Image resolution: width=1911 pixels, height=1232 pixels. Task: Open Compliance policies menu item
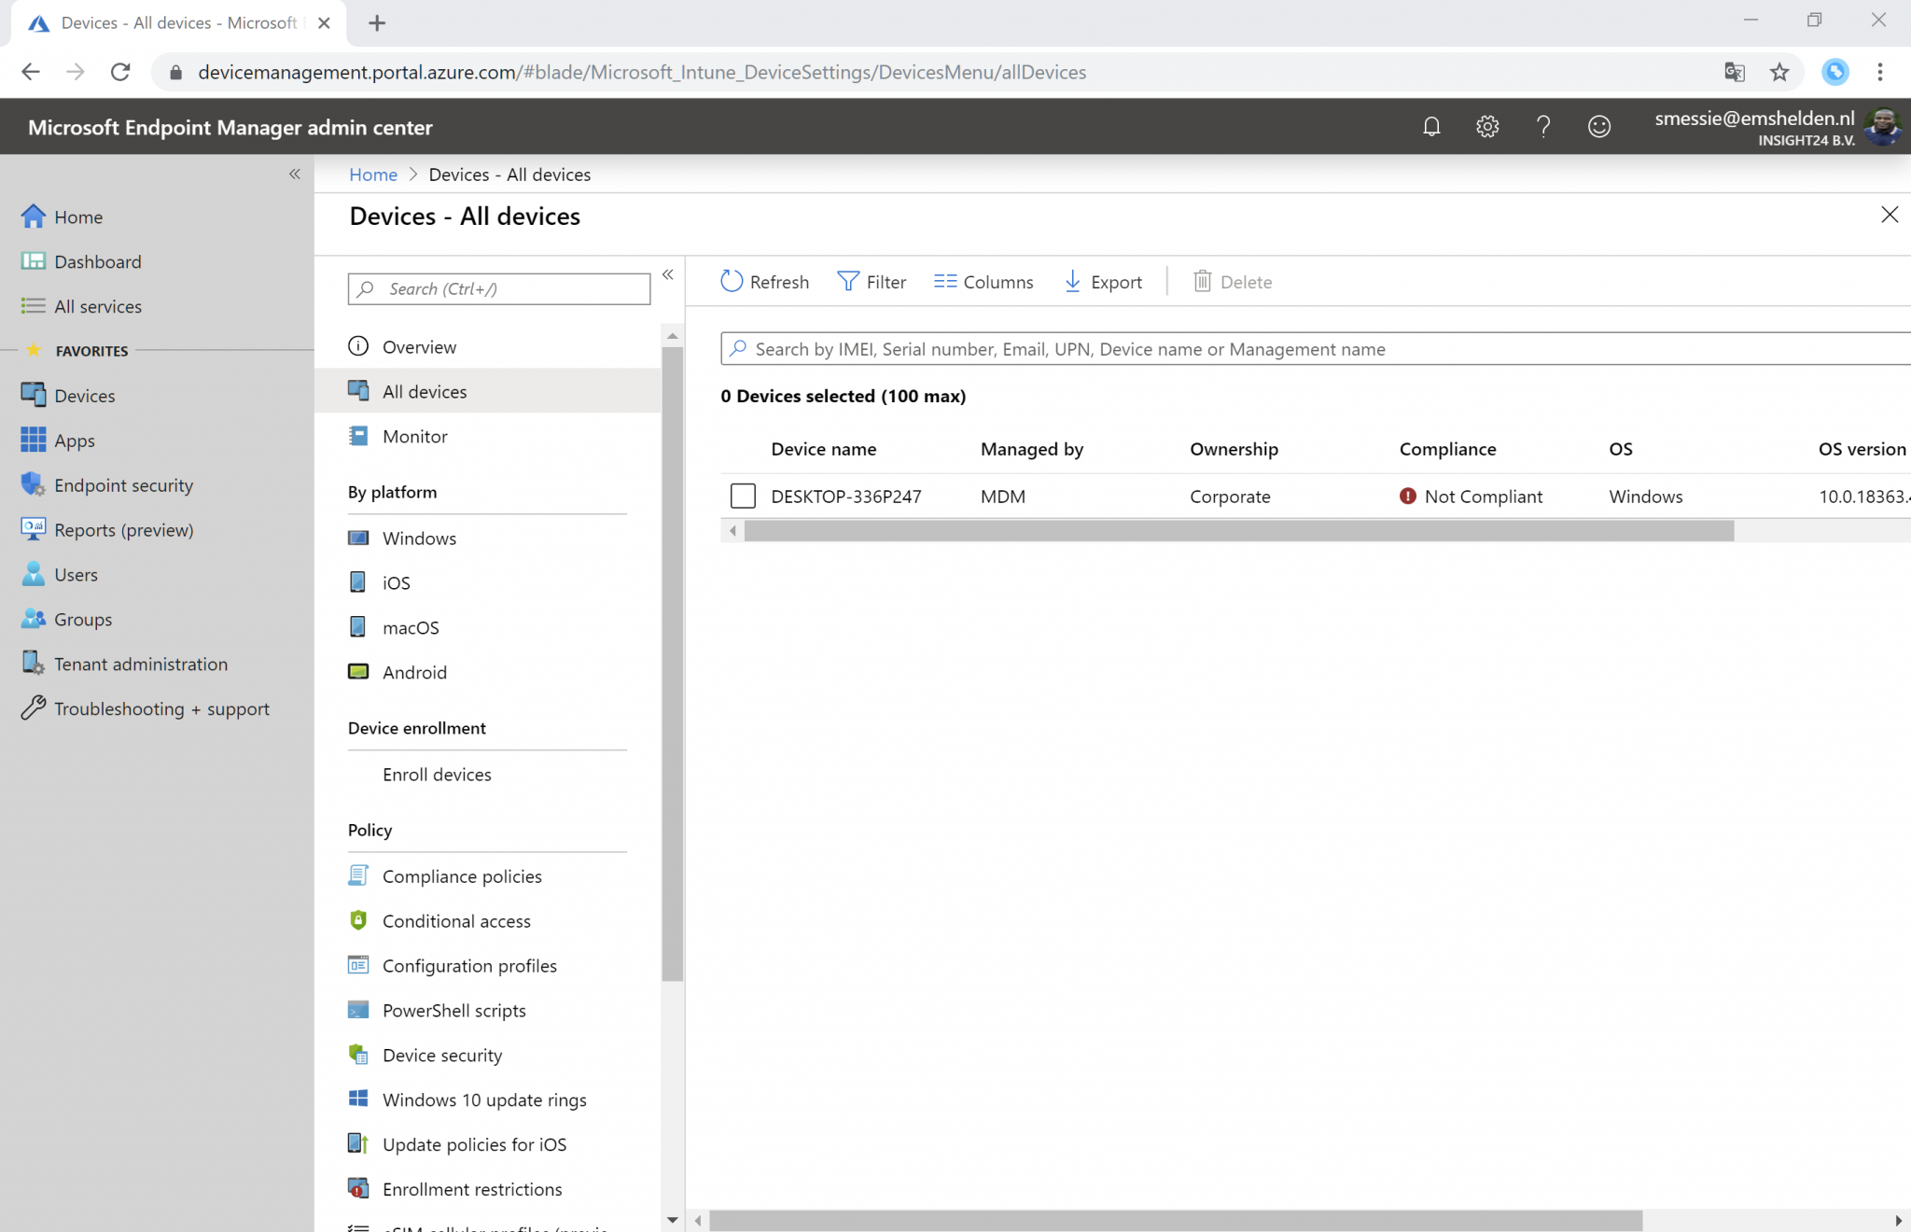point(462,876)
